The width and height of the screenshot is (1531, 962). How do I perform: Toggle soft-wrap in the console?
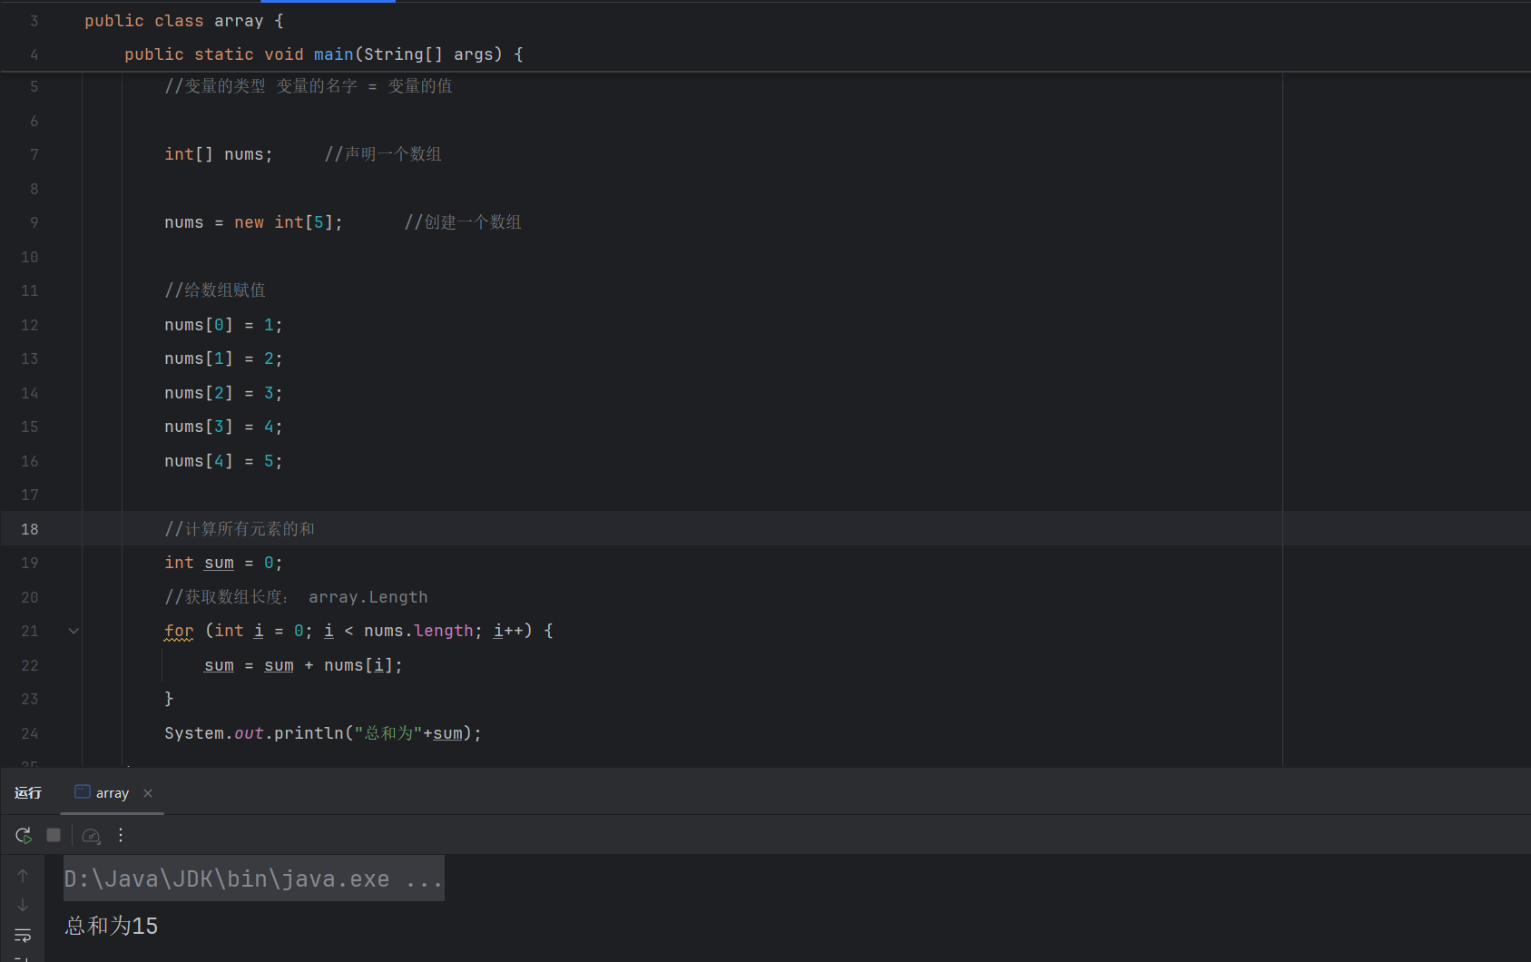tap(23, 935)
